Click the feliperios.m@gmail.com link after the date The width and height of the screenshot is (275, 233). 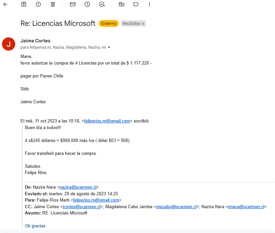[x=107, y=121]
